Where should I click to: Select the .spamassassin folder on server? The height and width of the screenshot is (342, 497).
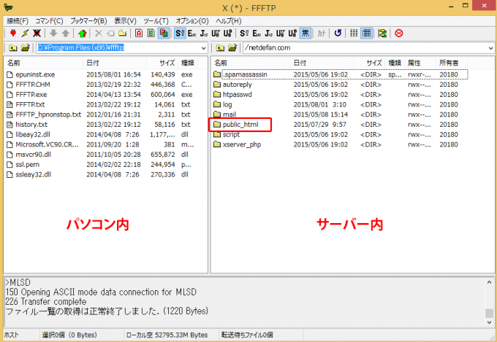[x=240, y=74]
